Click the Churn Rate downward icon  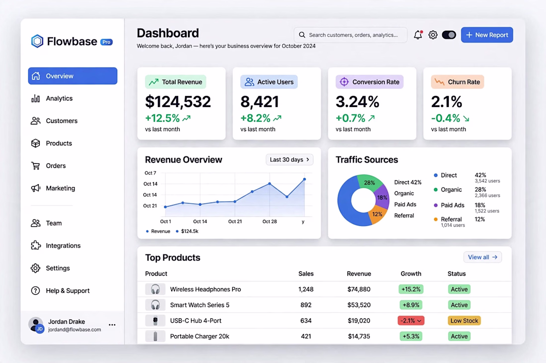coord(439,82)
